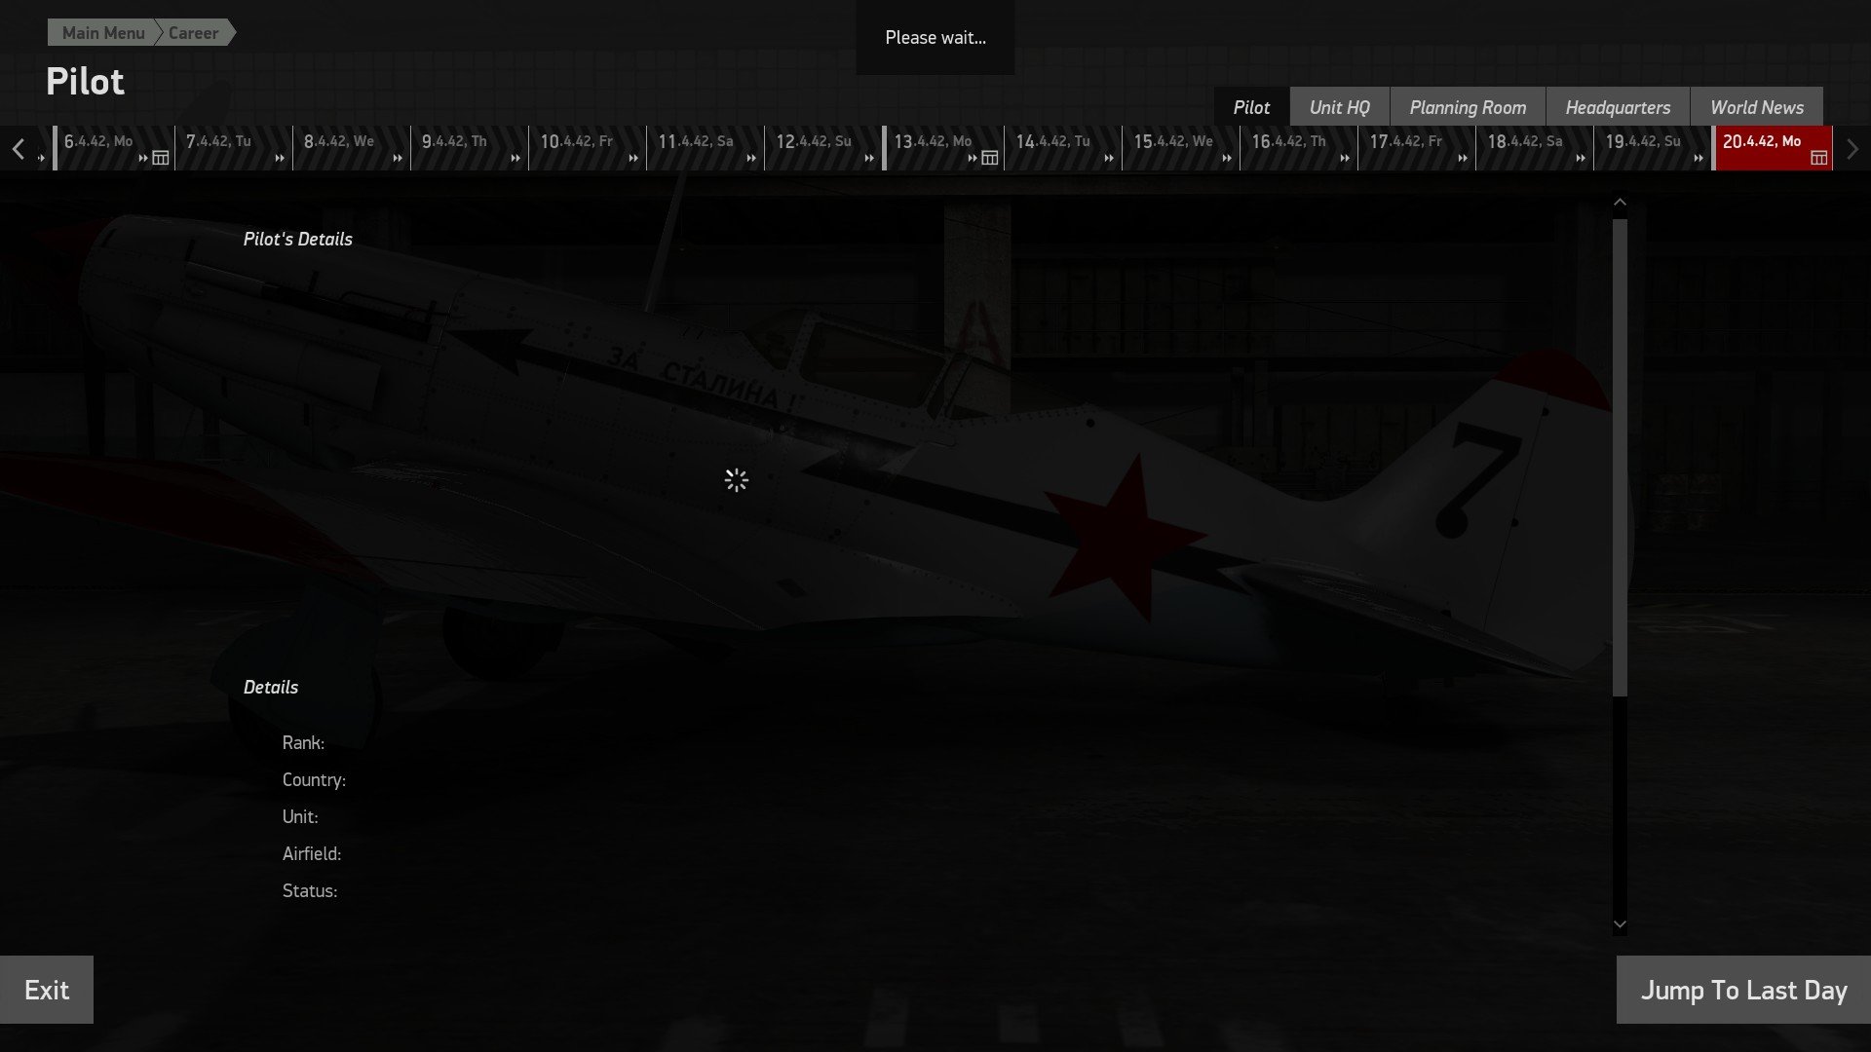Image resolution: width=1871 pixels, height=1052 pixels.
Task: Click the timeline scroll left arrow
Action: tap(18, 149)
